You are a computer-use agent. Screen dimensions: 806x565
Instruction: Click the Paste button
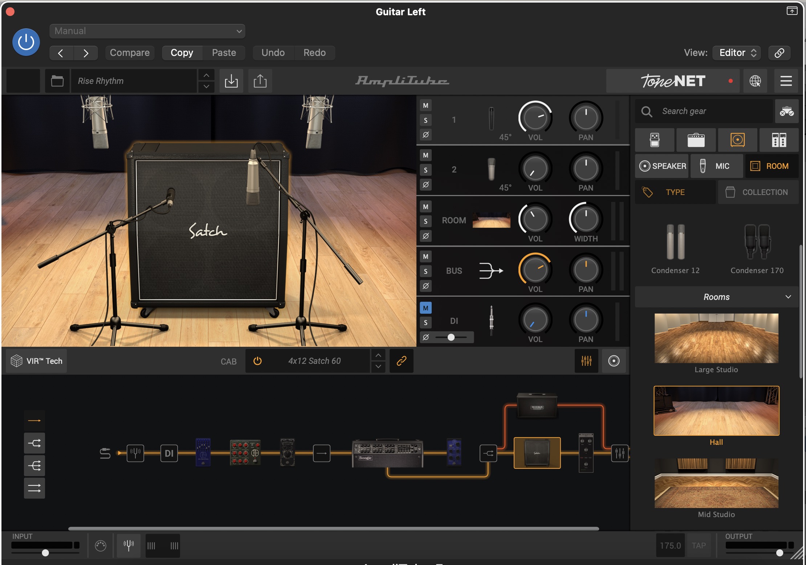click(224, 53)
